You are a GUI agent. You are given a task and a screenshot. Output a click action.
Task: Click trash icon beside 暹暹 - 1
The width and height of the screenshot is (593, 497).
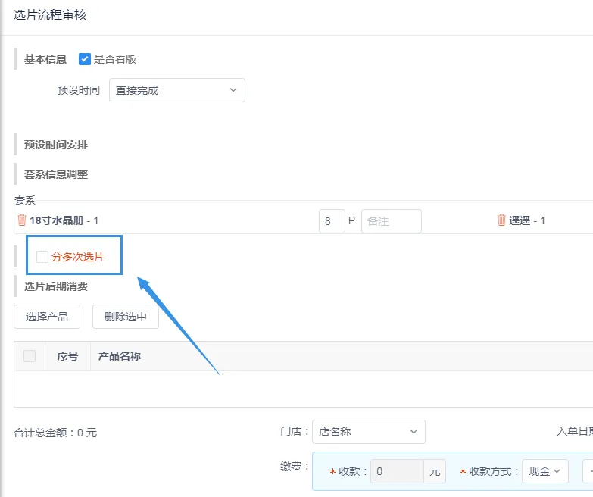501,220
